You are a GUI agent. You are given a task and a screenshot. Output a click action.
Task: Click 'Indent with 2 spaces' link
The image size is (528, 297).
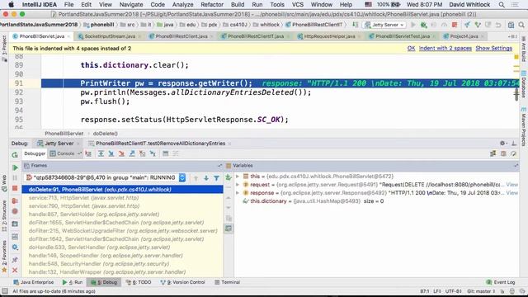click(445, 49)
